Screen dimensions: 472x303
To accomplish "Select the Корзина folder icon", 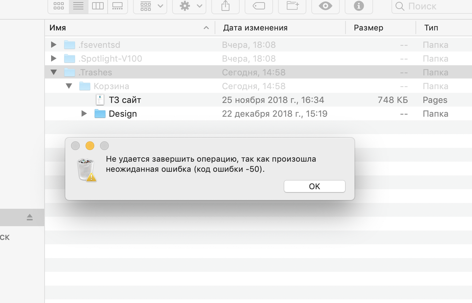I will (84, 86).
